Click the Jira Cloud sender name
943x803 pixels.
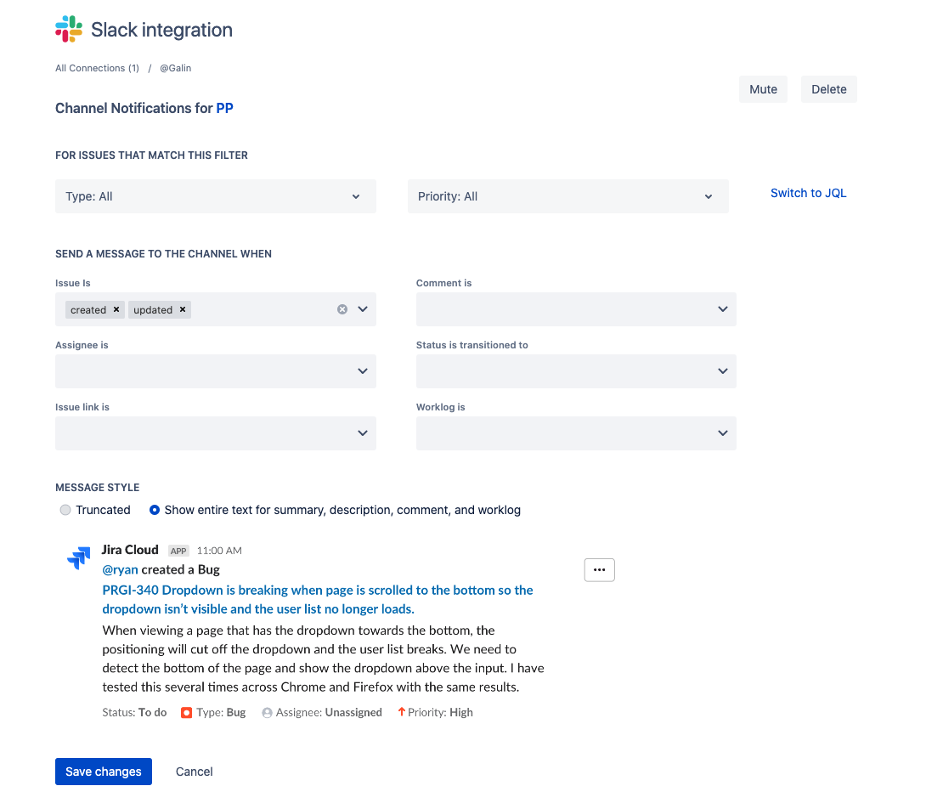[x=130, y=550]
